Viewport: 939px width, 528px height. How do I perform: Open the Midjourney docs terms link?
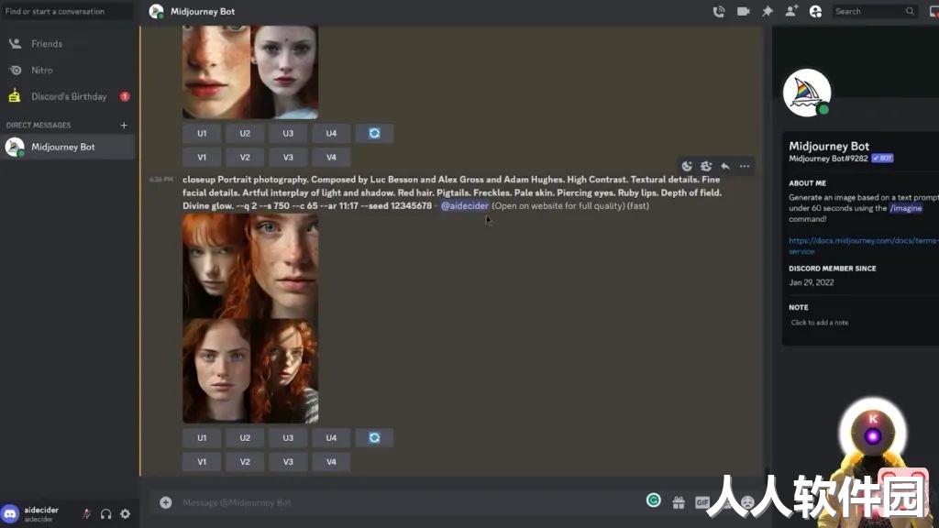(863, 246)
